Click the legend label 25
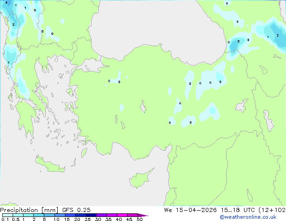The image size is (286, 221). 88,219
